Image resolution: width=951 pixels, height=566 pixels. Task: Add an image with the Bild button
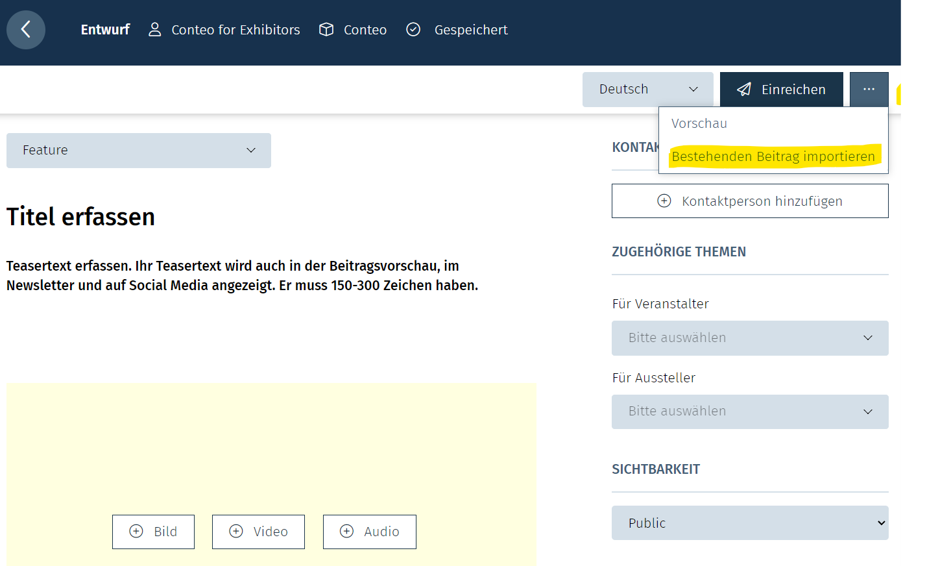153,532
